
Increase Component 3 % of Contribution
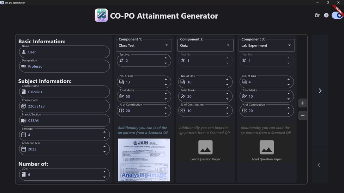coord(289,108)
